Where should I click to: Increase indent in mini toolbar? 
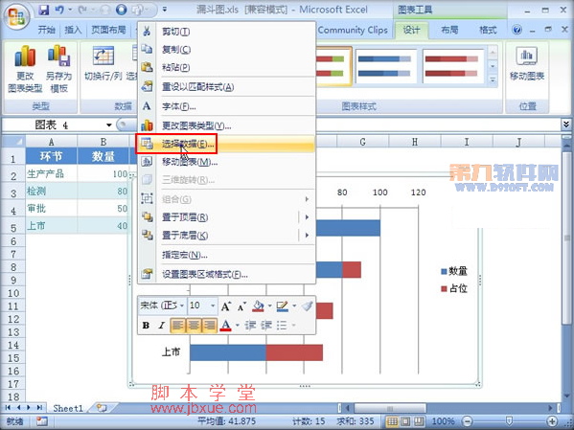[x=265, y=325]
